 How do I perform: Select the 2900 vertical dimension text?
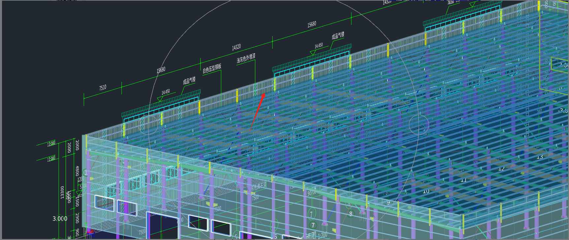click(77, 218)
